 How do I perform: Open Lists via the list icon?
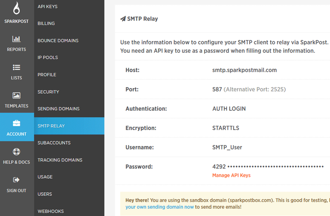16,67
